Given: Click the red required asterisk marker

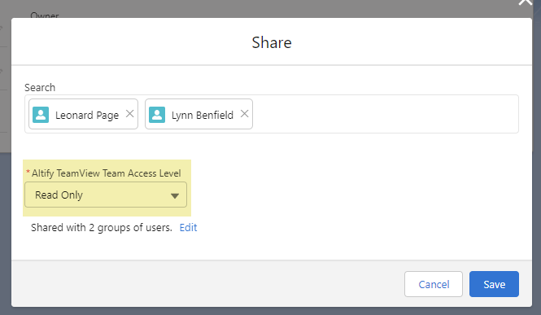Looking at the screenshot, I should pyautogui.click(x=28, y=172).
